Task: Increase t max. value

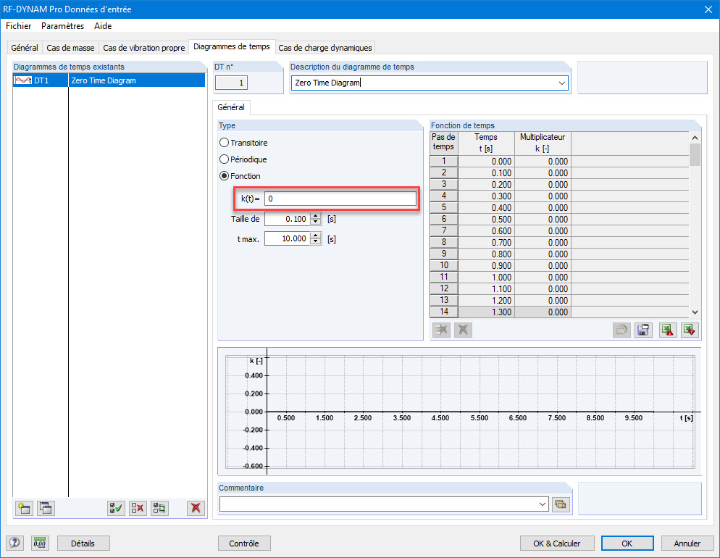Action: click(316, 236)
